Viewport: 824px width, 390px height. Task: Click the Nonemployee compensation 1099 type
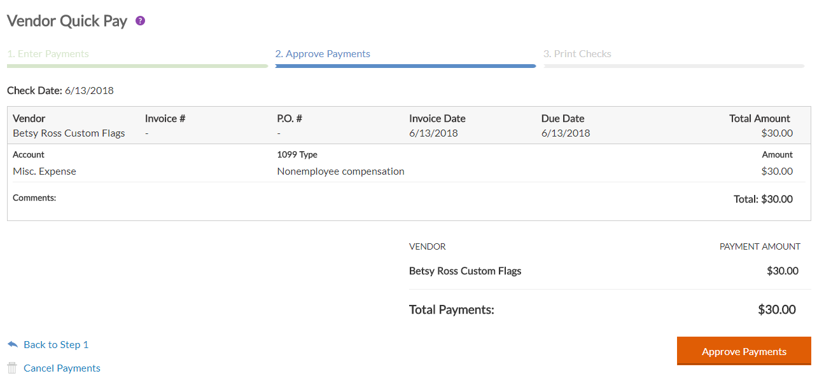coord(340,171)
